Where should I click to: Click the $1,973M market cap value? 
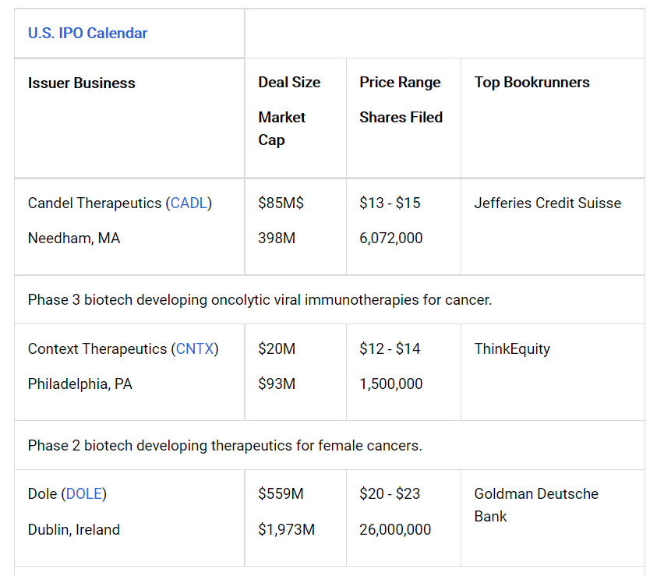click(286, 529)
